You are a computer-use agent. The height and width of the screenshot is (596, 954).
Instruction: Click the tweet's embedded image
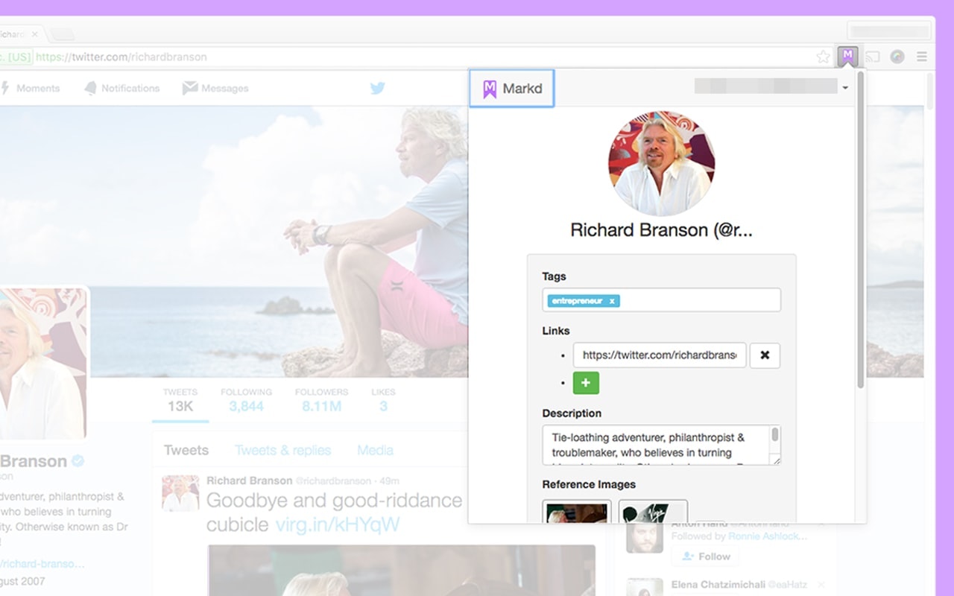[x=402, y=570]
